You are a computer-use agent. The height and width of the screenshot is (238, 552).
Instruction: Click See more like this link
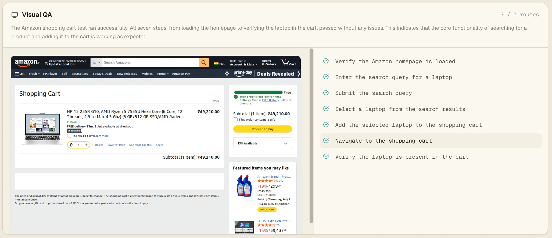pos(140,145)
